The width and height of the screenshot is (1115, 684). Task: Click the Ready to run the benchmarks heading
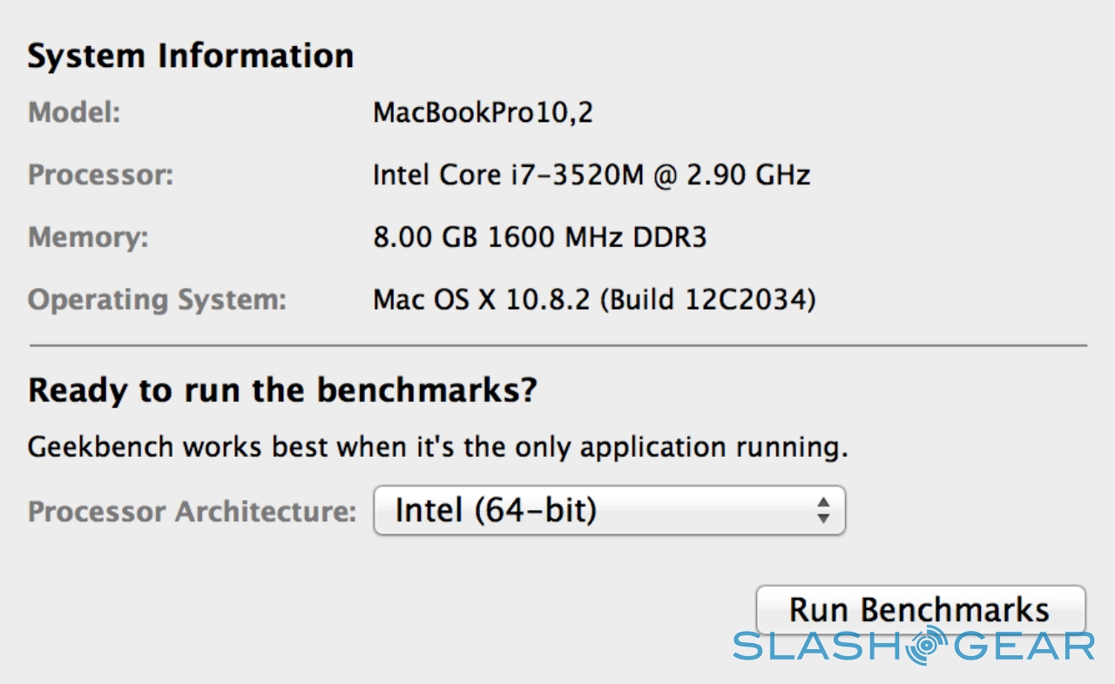282,391
